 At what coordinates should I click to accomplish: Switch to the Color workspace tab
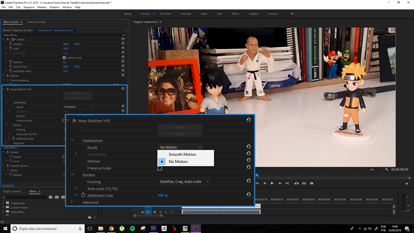[x=219, y=14]
